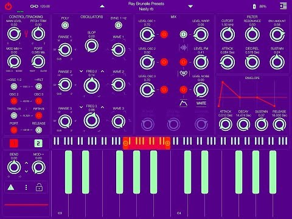Tap the WHITE noise type button

201,103
